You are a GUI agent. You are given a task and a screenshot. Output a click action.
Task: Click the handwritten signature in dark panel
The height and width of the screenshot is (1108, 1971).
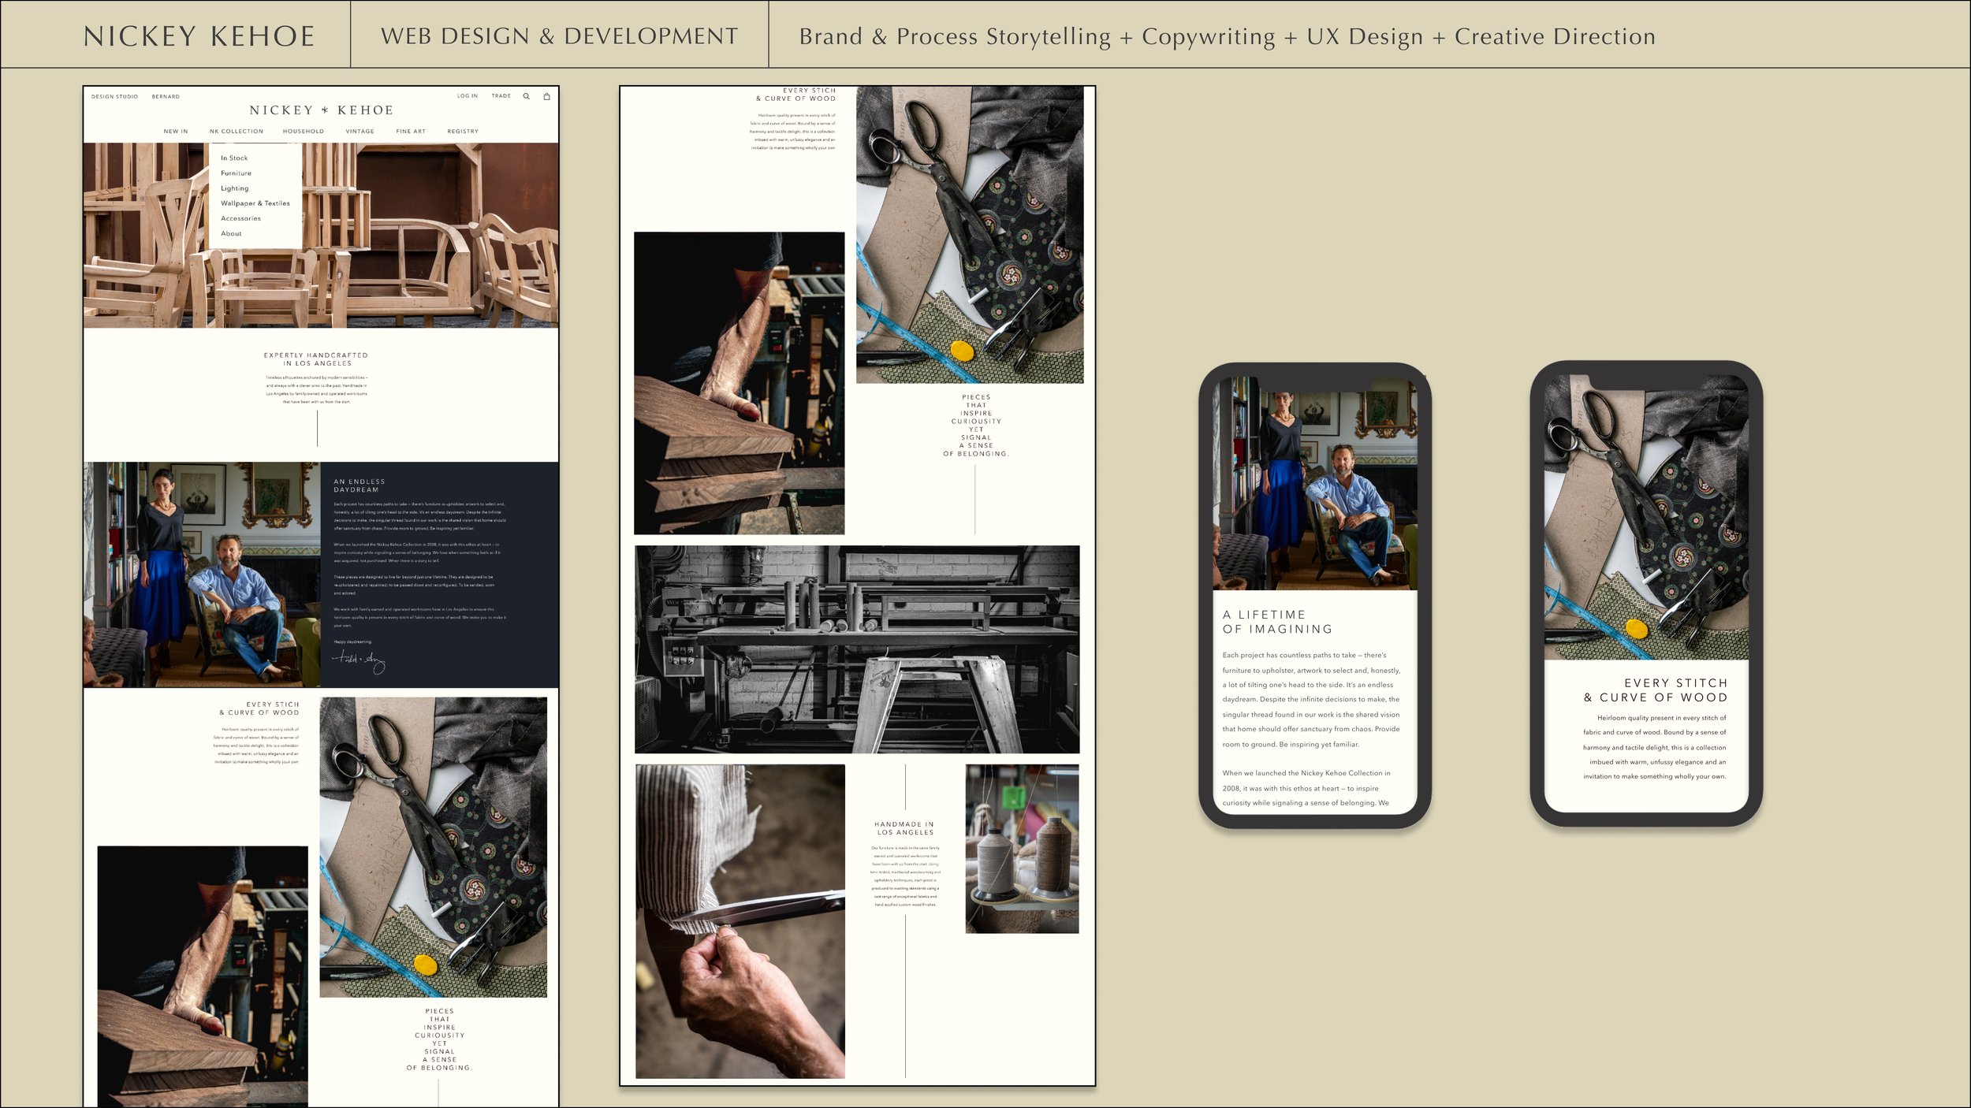(x=360, y=662)
